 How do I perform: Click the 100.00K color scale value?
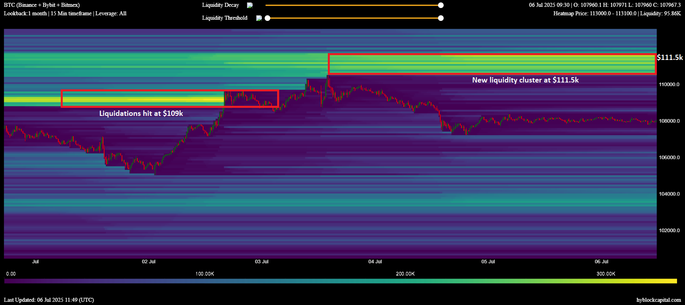tap(205, 274)
